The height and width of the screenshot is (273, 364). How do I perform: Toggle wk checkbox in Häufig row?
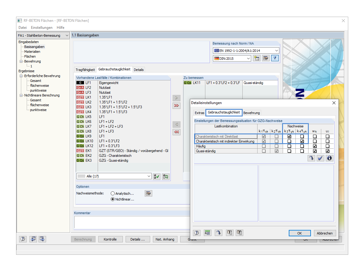pos(315,146)
